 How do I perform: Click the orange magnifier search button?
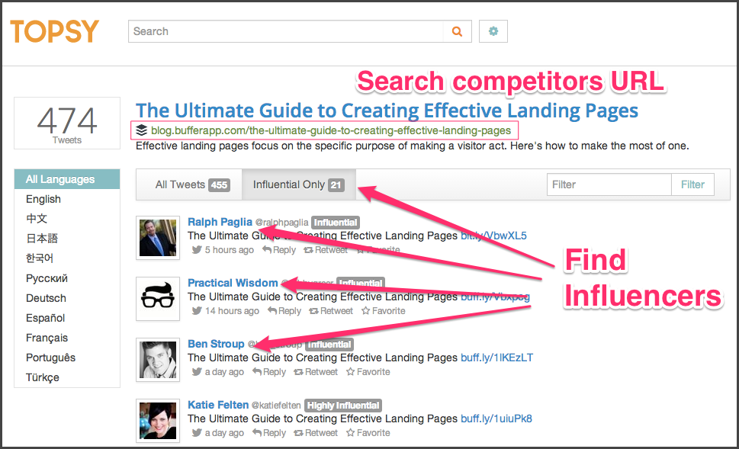click(457, 31)
